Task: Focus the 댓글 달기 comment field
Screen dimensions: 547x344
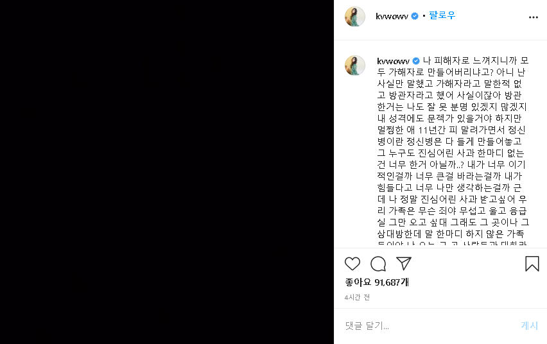Action: (429, 326)
